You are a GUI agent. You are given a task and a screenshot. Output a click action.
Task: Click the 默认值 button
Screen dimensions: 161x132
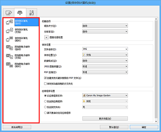(x=114, y=127)
